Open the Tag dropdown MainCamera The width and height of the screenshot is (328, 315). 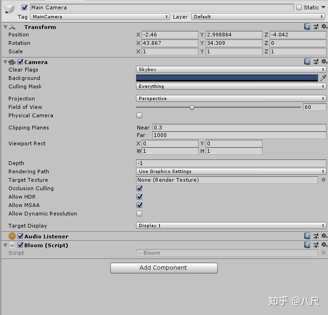[x=100, y=16]
